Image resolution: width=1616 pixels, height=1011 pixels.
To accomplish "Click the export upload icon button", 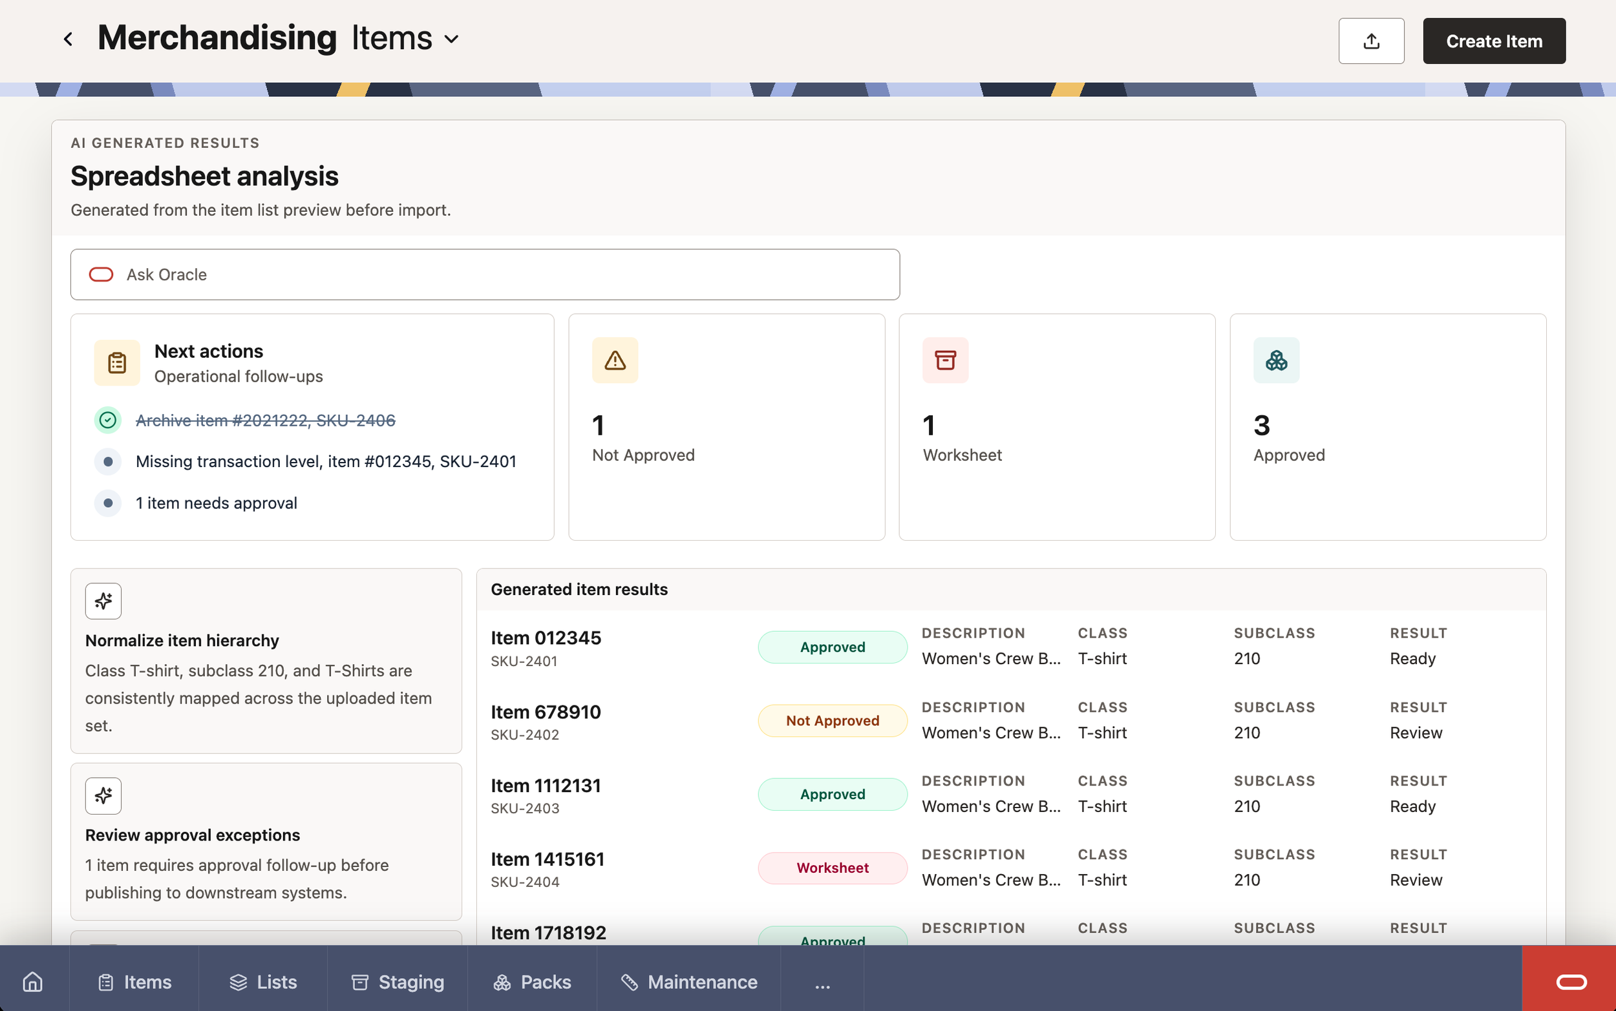I will (x=1370, y=41).
